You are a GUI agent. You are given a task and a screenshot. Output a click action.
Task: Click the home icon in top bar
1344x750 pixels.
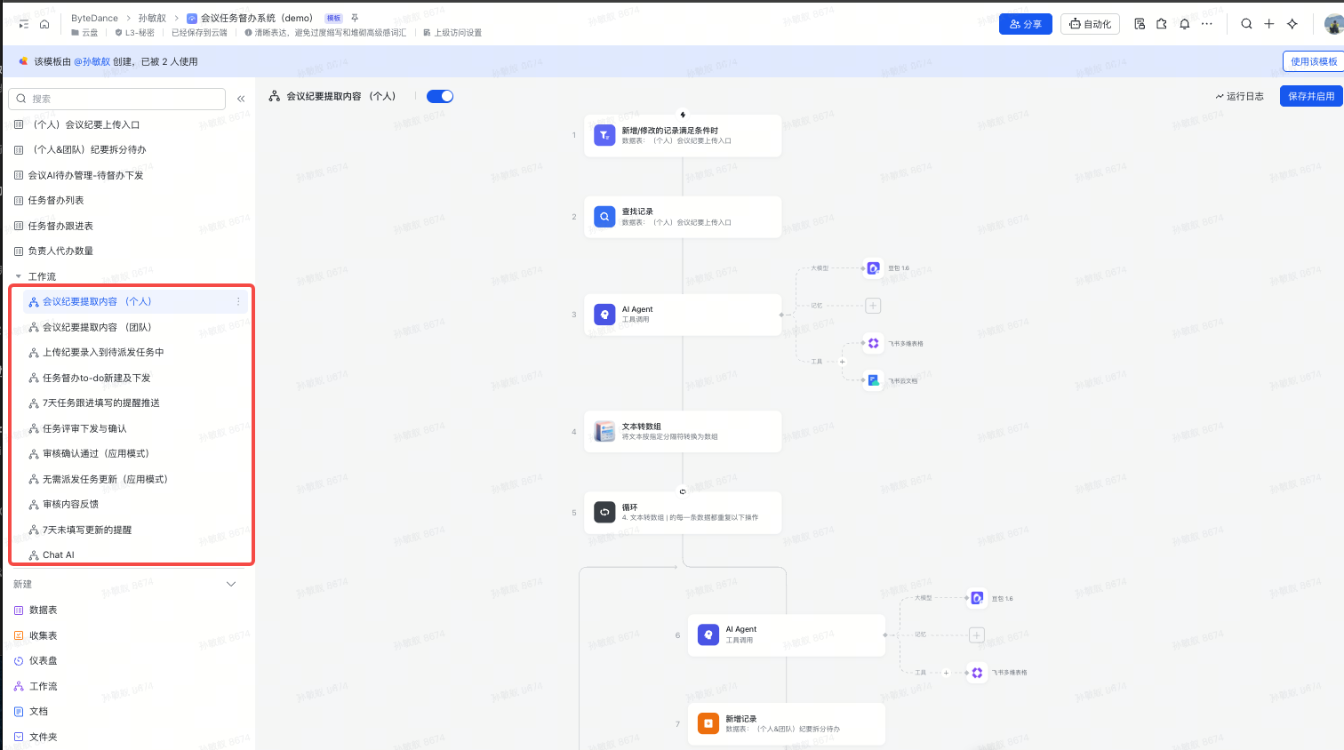pos(44,24)
